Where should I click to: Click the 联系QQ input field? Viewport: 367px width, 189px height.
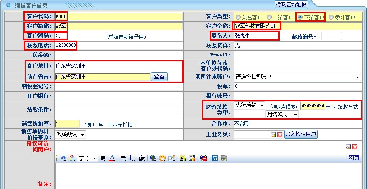click(x=119, y=55)
